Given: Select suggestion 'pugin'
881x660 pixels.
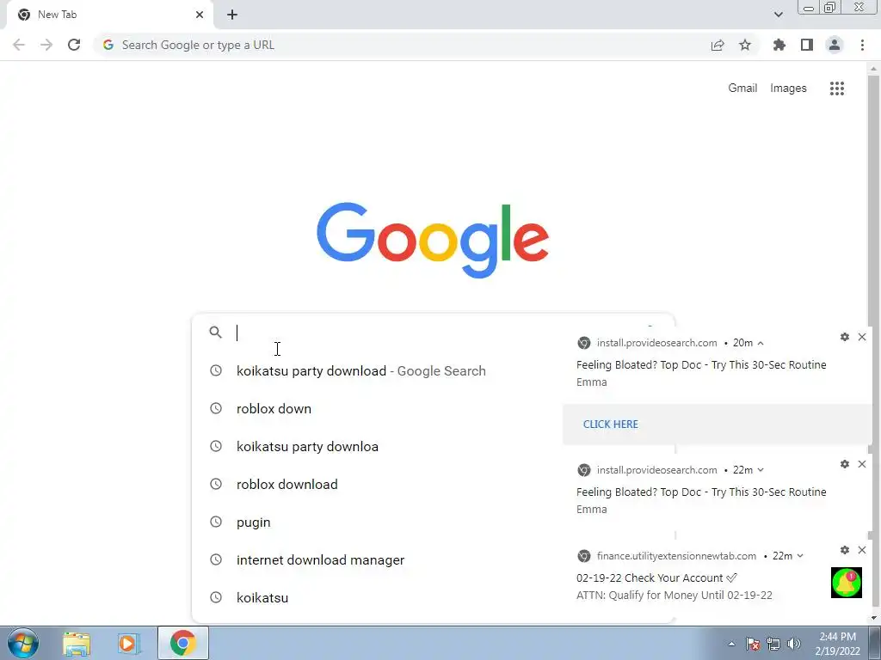Looking at the screenshot, I should (x=378, y=522).
